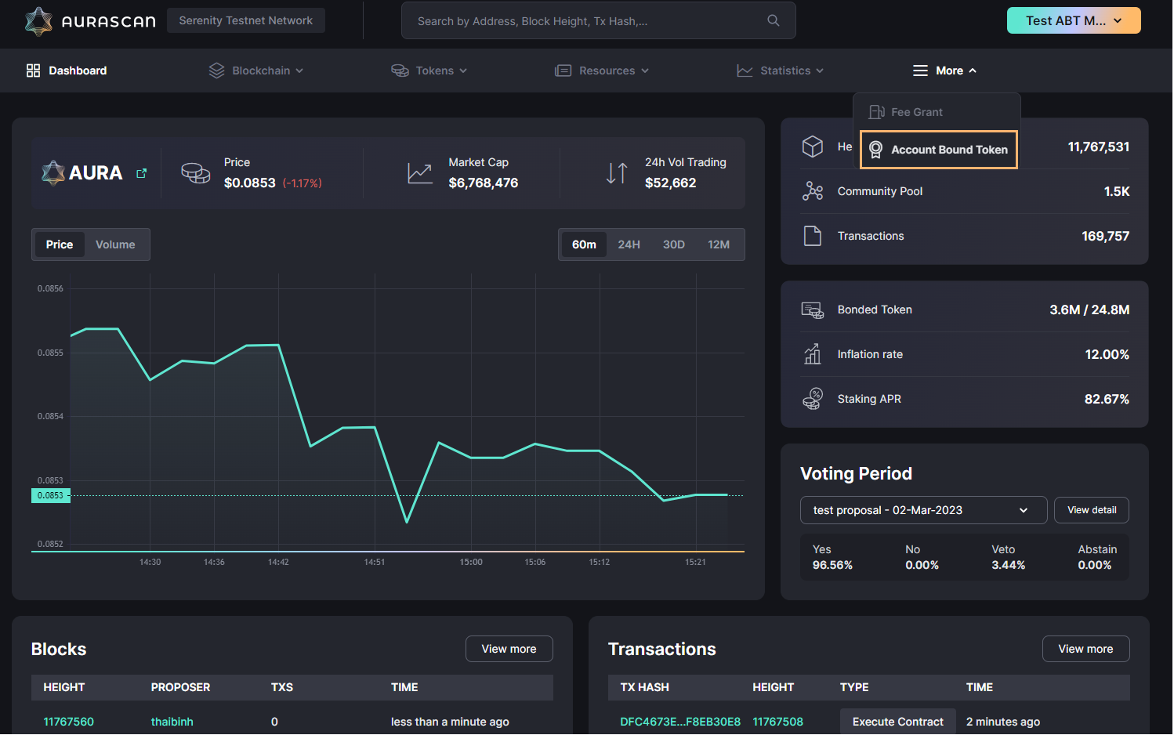Click the Staking APR icon

pyautogui.click(x=813, y=399)
